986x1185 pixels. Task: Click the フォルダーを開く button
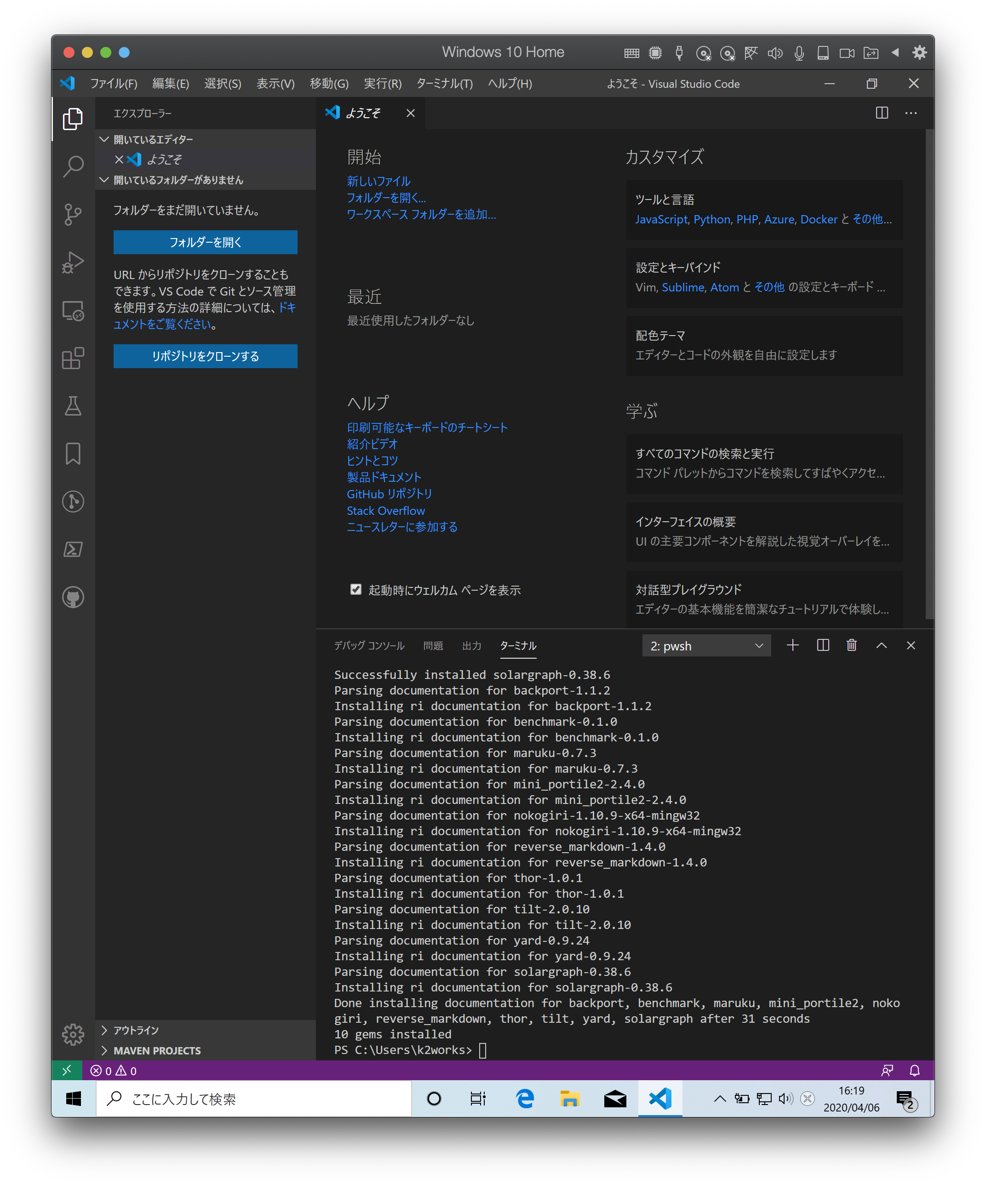205,242
